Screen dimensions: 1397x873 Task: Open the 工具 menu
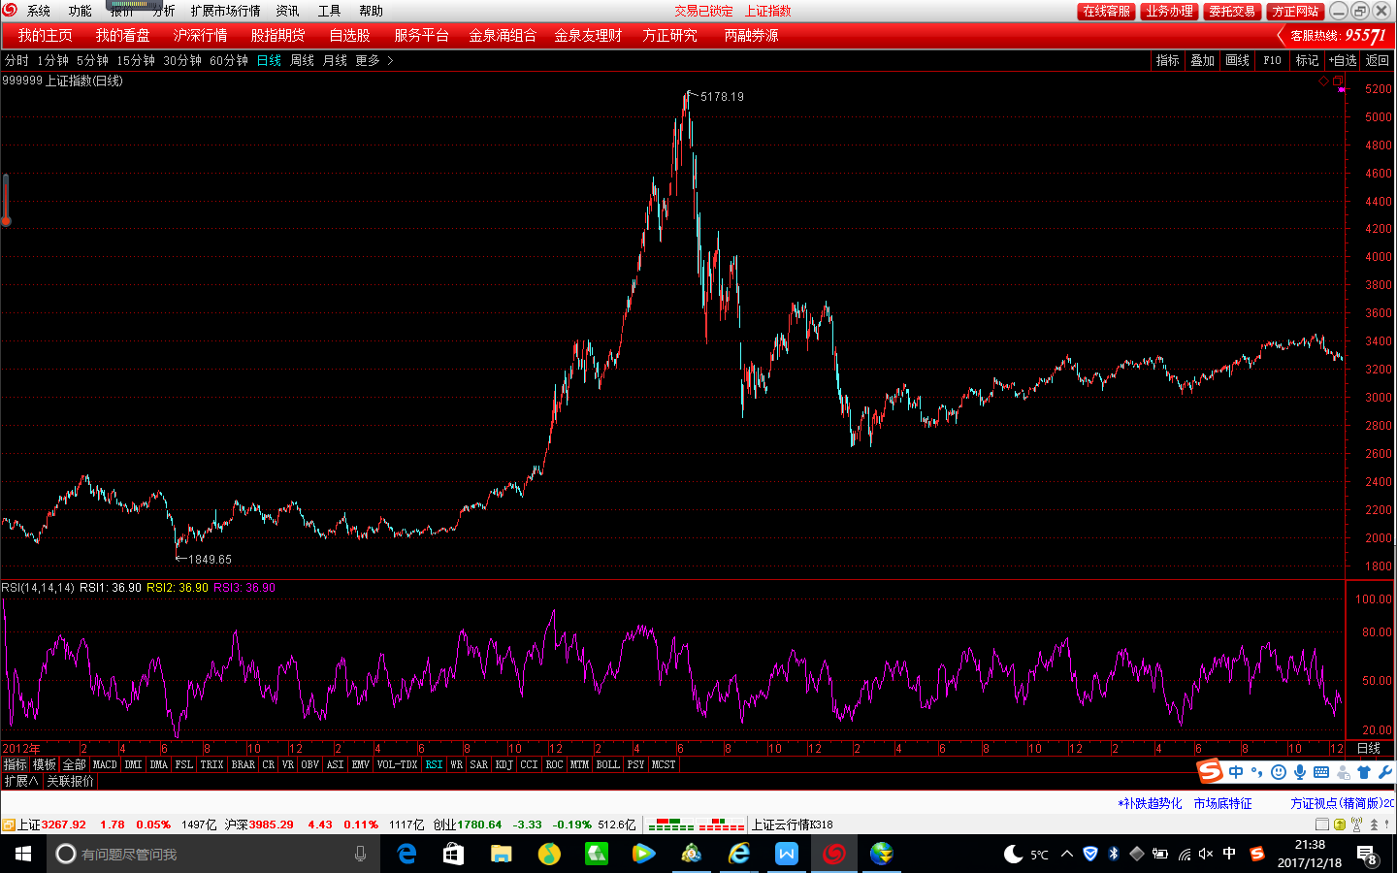329,11
